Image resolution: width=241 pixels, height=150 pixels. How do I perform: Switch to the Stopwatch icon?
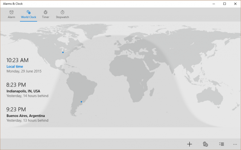coord(62,12)
